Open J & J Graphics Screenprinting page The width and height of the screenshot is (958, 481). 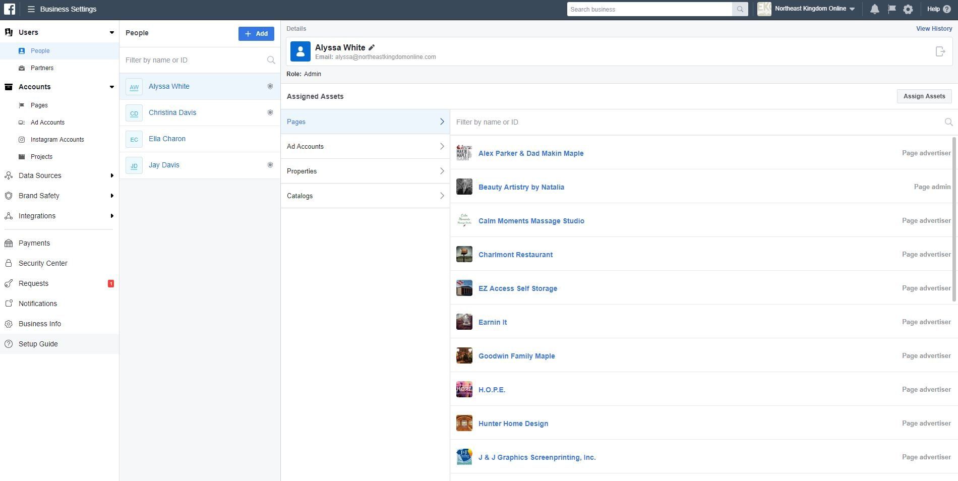point(537,457)
